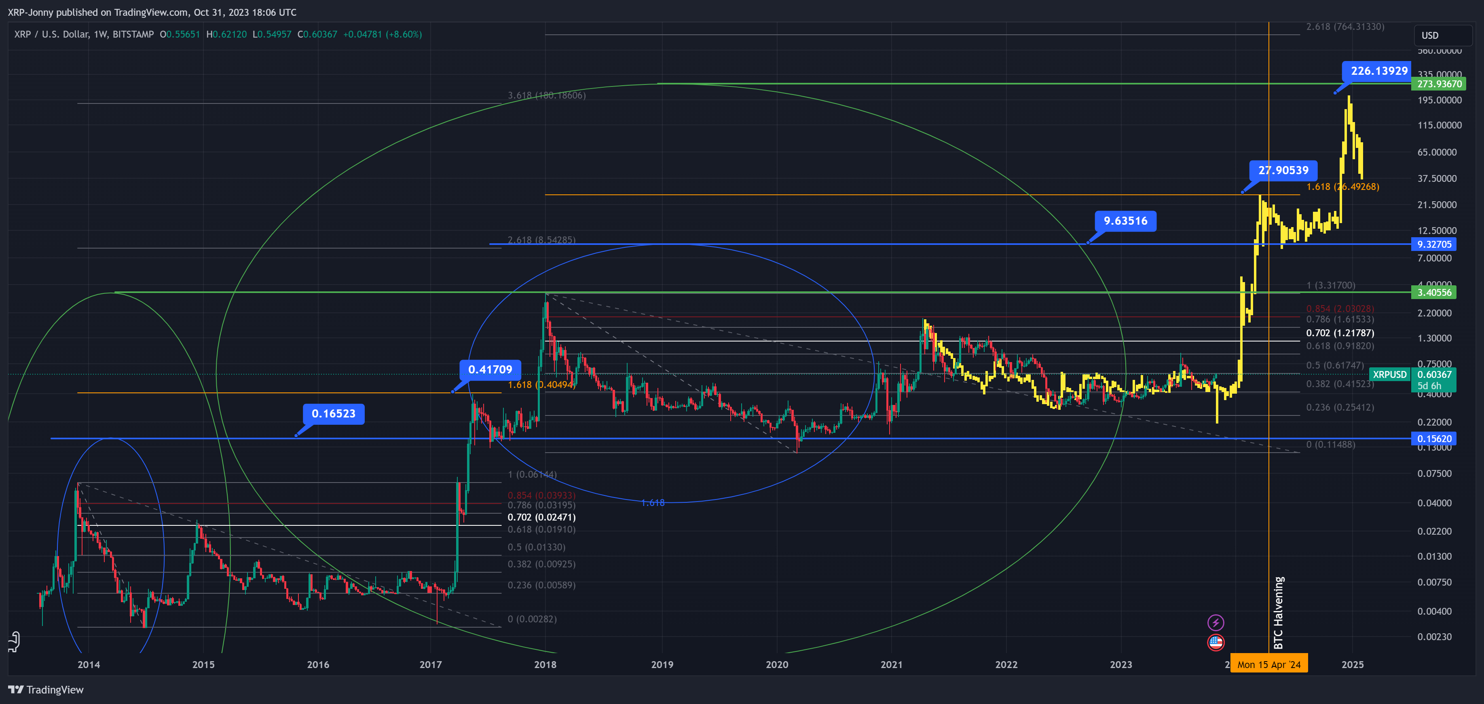The image size is (1484, 704).
Task: Select the 0.382 (0.00925) Fibonacci label
Action: (x=541, y=565)
